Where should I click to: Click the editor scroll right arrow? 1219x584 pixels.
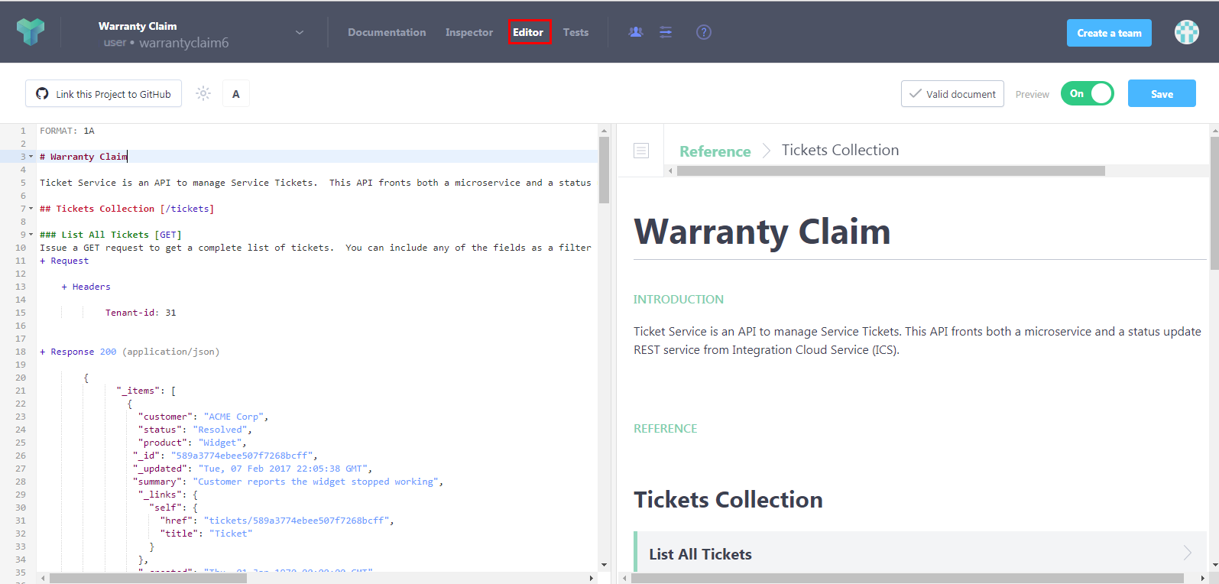(592, 578)
